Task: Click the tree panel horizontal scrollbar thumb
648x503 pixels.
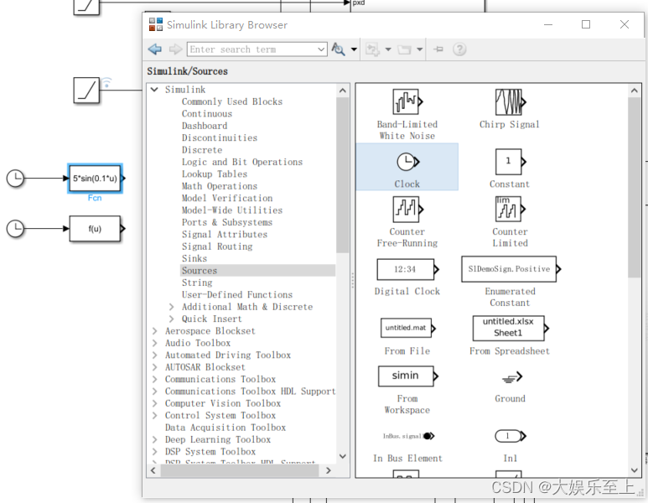Action: click(239, 470)
